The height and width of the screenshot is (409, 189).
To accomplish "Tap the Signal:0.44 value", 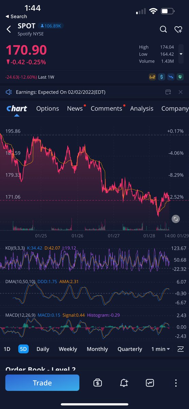I will pyautogui.click(x=73, y=315).
